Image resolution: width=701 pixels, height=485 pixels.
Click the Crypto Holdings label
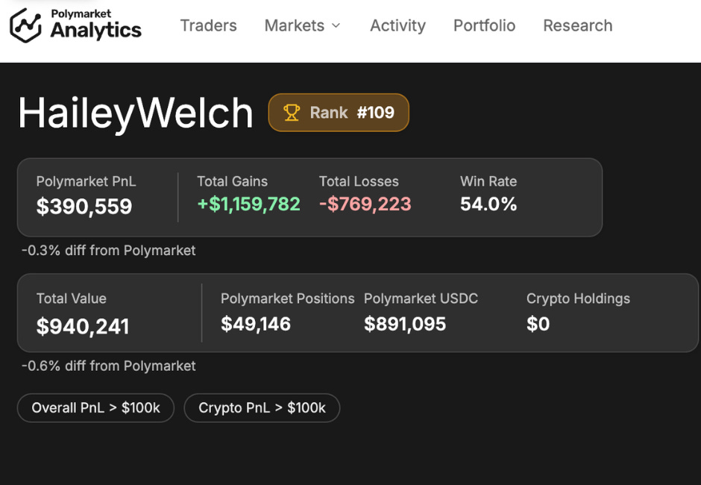pyautogui.click(x=578, y=298)
